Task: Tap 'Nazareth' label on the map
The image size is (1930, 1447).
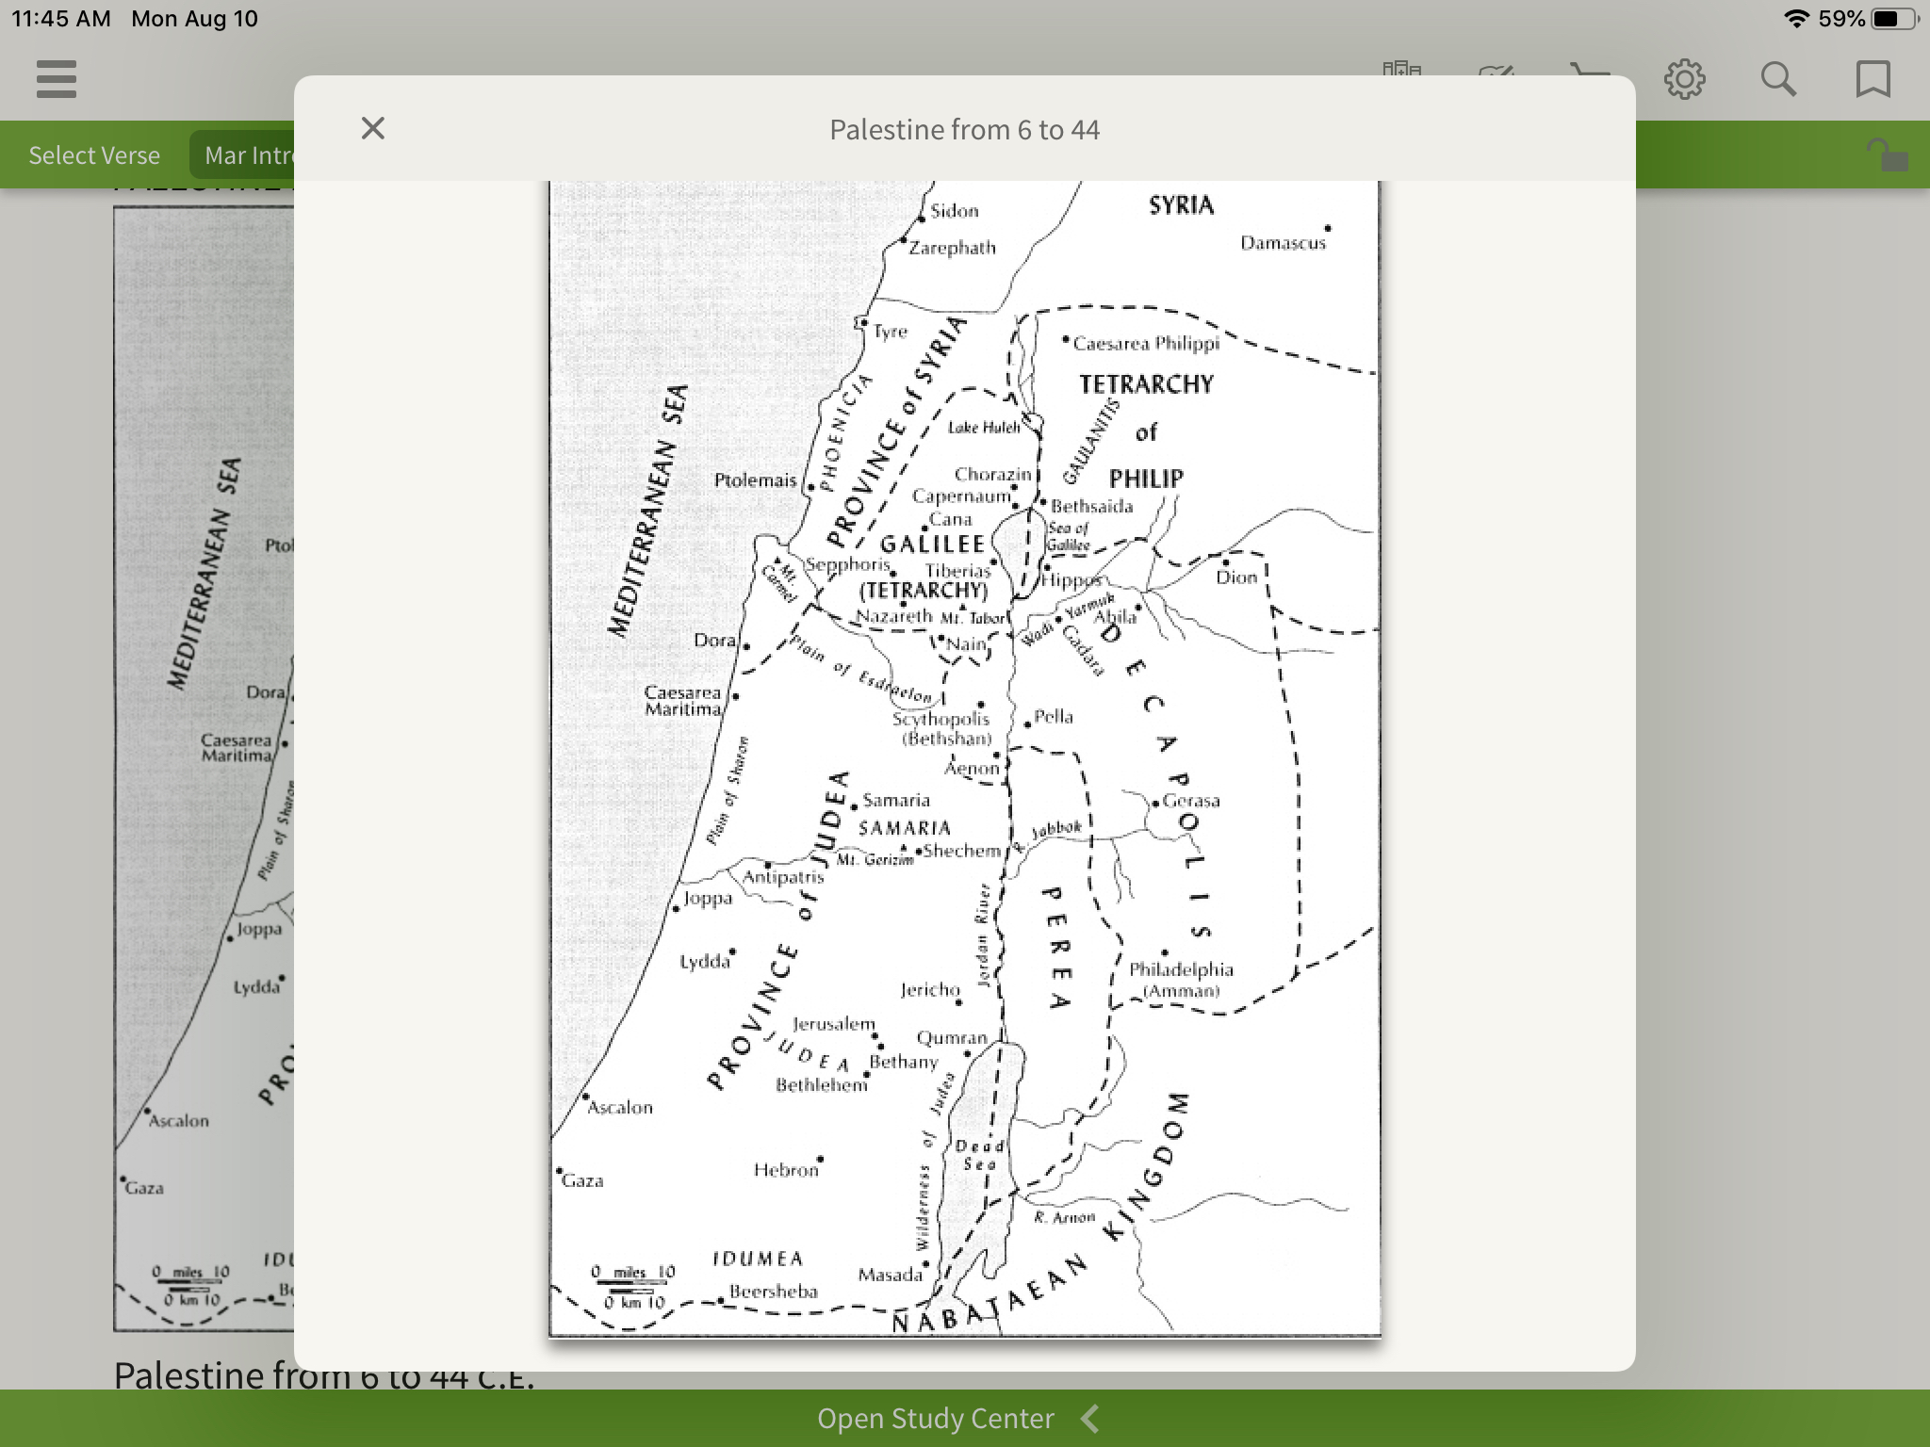Action: [893, 616]
